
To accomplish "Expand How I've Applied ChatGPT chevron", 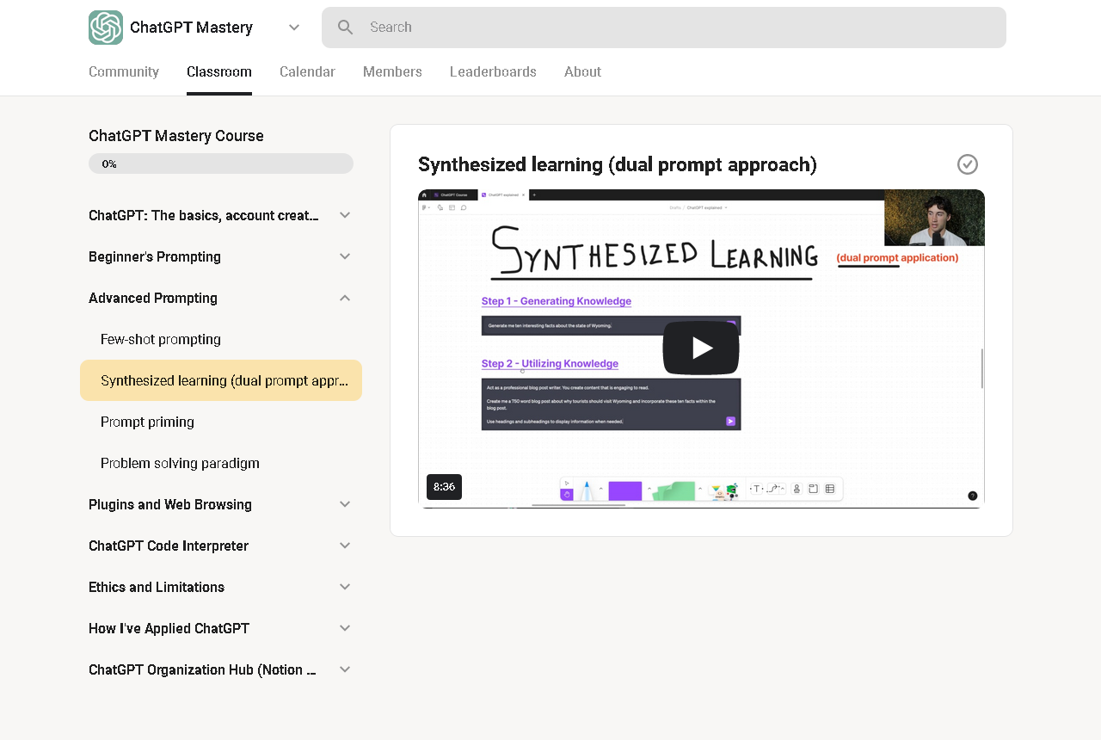I will [345, 628].
